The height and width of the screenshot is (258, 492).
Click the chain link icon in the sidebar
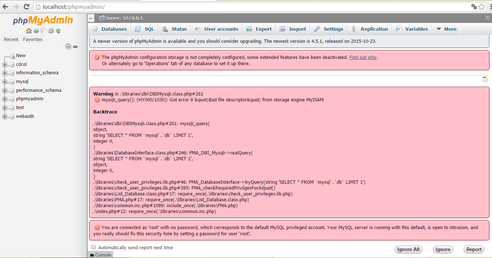pyautogui.click(x=75, y=46)
